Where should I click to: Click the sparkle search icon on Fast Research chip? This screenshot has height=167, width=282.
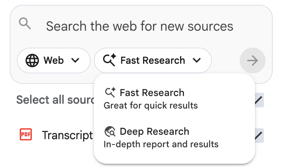click(110, 61)
